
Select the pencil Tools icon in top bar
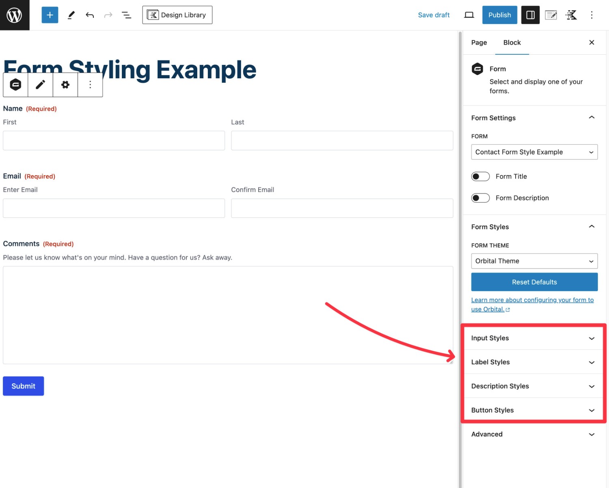click(71, 15)
